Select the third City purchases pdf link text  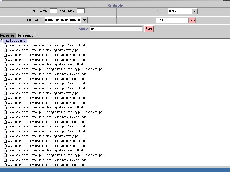pos(56,155)
